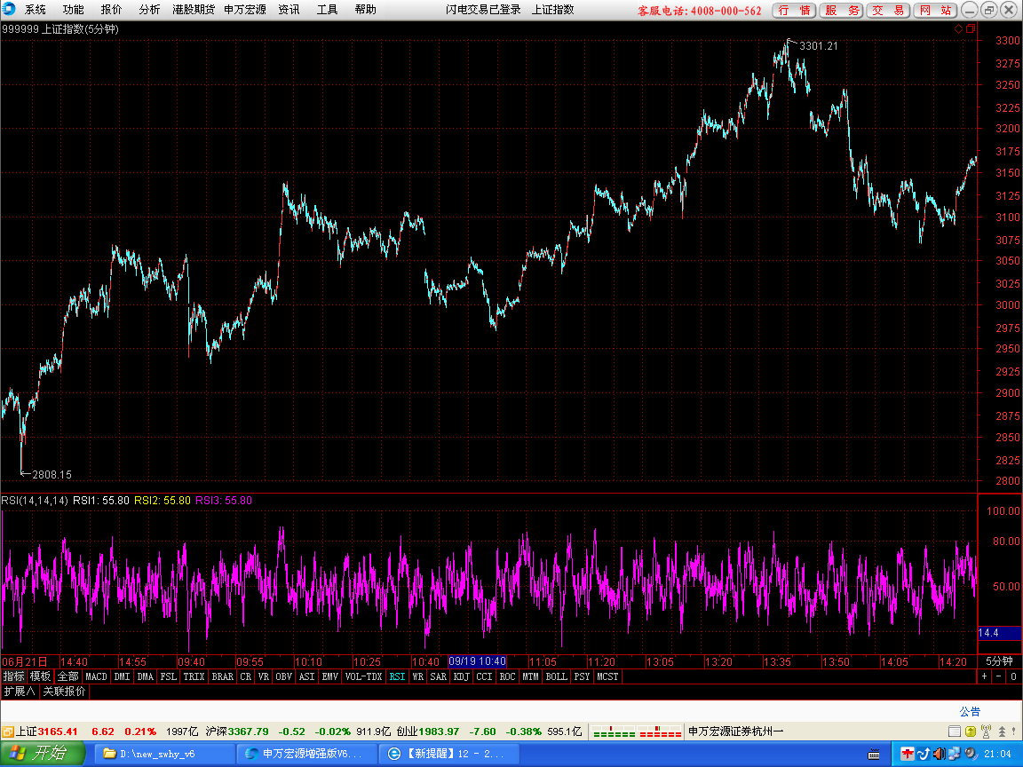This screenshot has height=767, width=1023.
Task: Click the red diamond chart icon
Action: [958, 28]
